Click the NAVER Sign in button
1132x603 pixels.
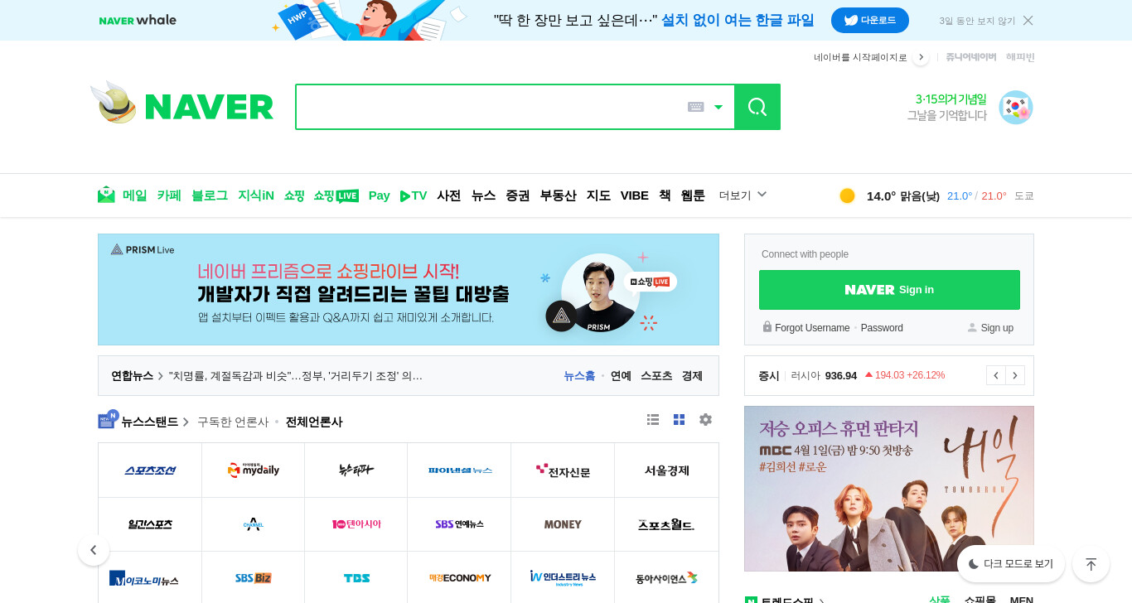pyautogui.click(x=889, y=290)
